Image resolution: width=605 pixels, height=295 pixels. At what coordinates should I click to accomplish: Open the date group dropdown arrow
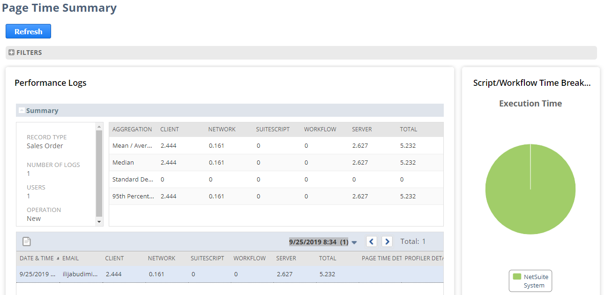pos(354,242)
